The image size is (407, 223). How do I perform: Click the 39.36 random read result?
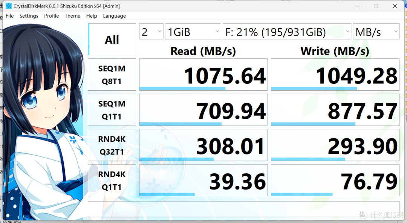tap(203, 180)
